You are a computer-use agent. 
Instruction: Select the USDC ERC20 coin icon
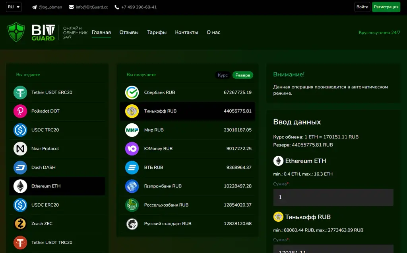click(20, 205)
